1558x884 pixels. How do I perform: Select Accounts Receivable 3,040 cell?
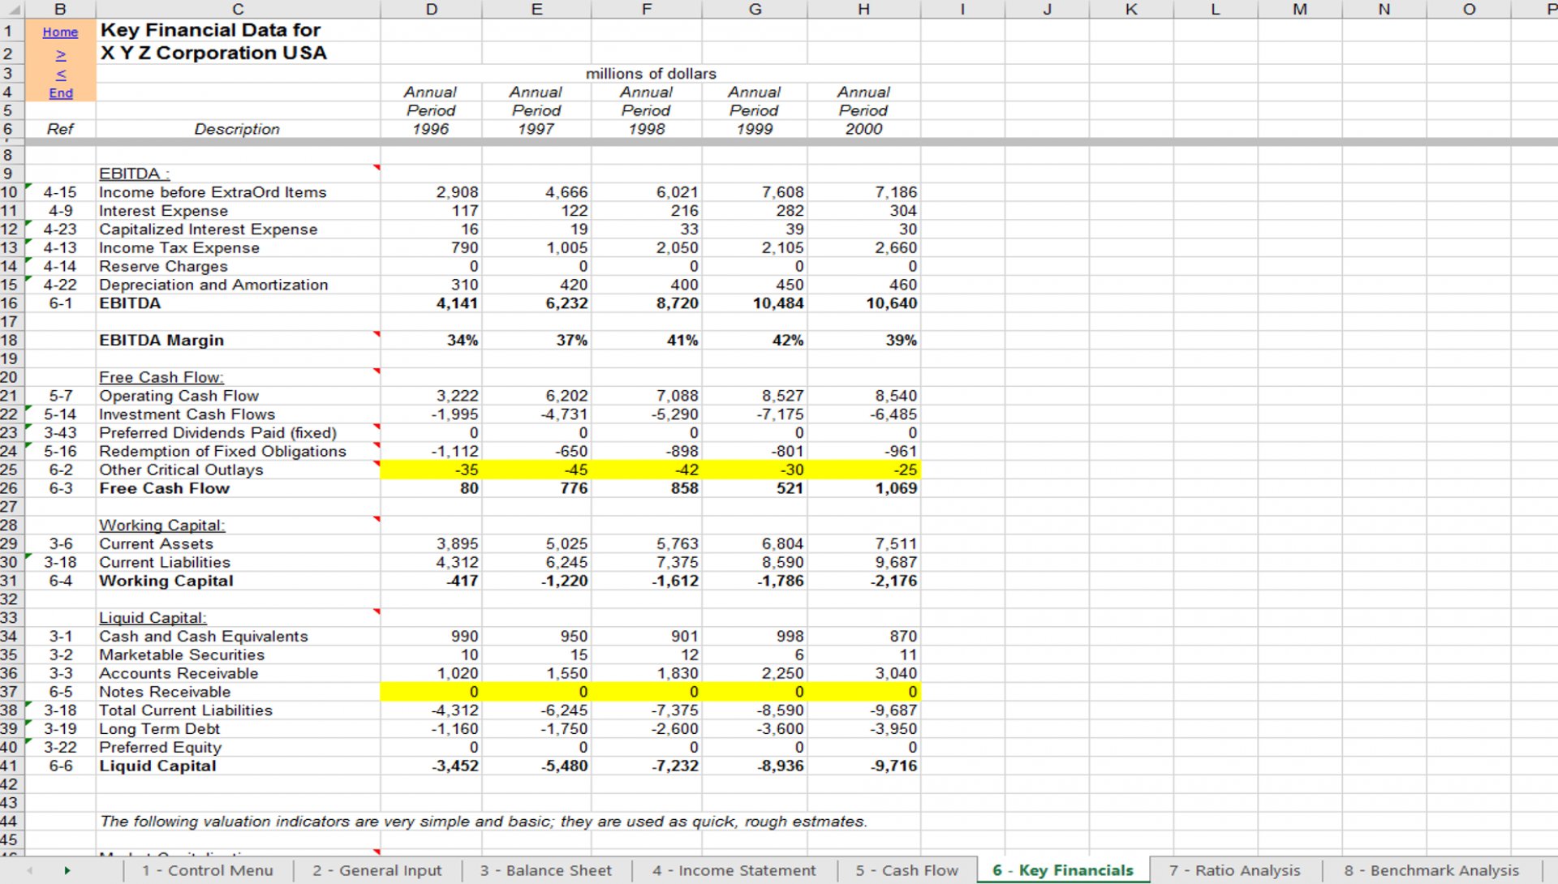tap(863, 673)
